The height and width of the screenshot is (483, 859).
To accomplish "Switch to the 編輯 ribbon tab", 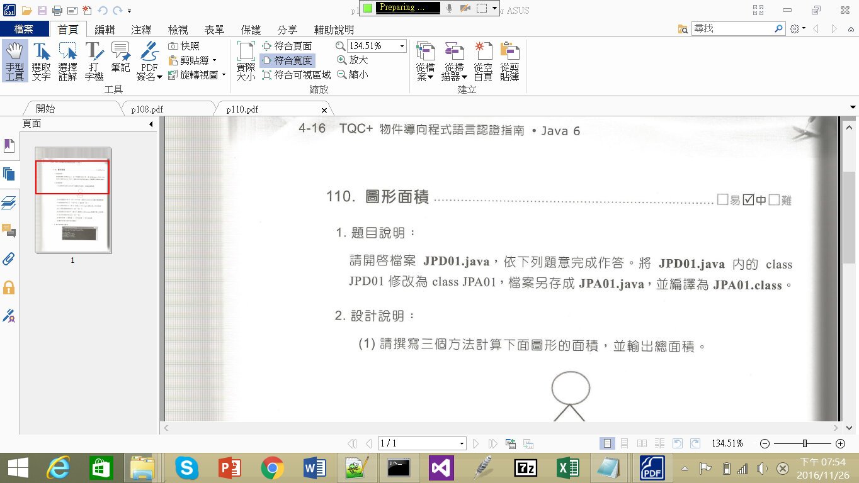I will (105, 30).
